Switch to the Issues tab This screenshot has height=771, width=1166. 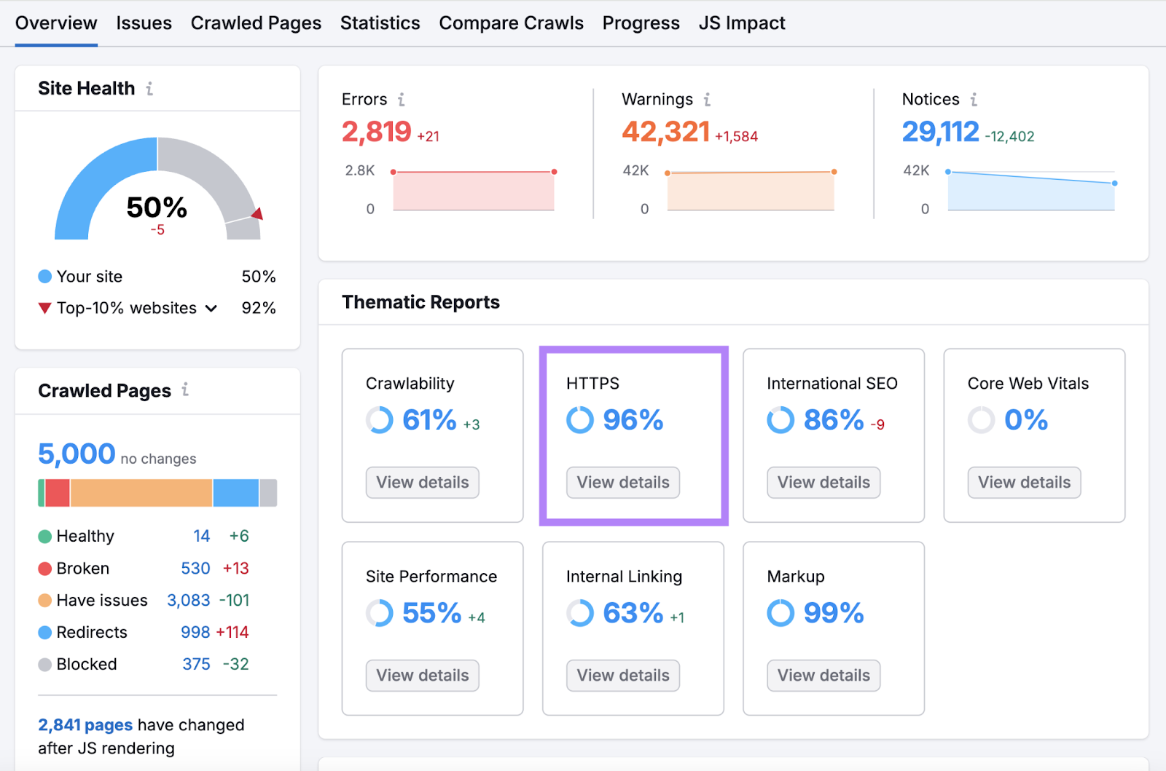tap(144, 23)
